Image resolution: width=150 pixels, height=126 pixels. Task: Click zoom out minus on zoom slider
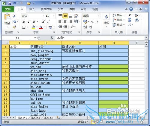click(116, 122)
